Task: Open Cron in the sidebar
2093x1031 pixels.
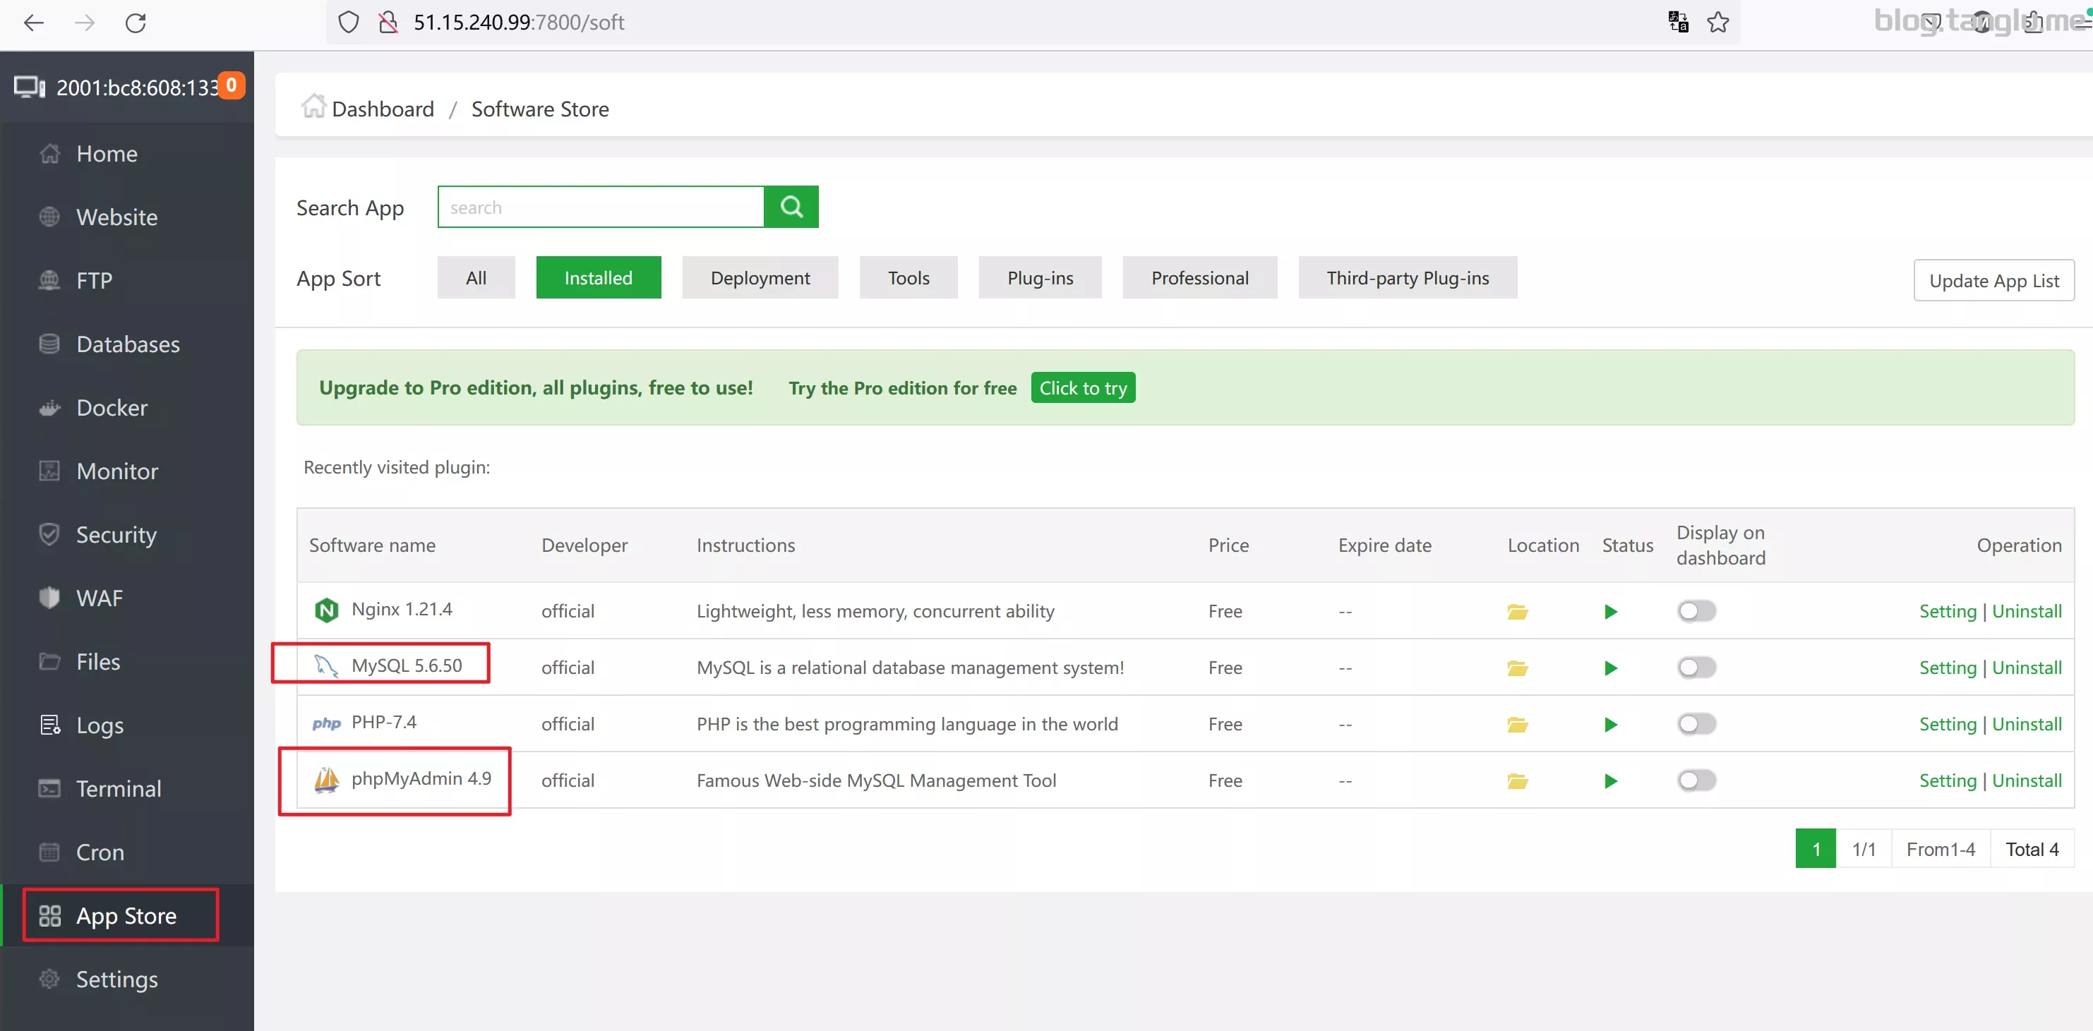Action: tap(127, 852)
